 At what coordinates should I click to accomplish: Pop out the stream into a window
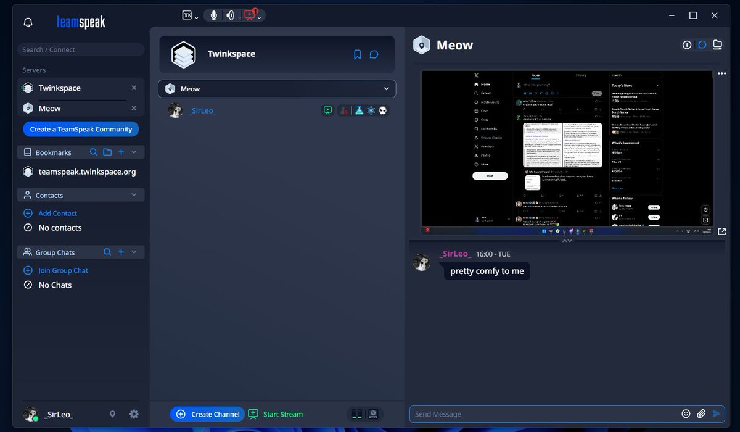(721, 232)
